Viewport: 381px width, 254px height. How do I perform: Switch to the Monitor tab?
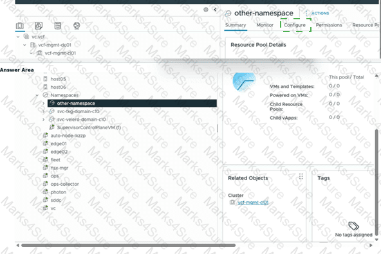coord(265,25)
